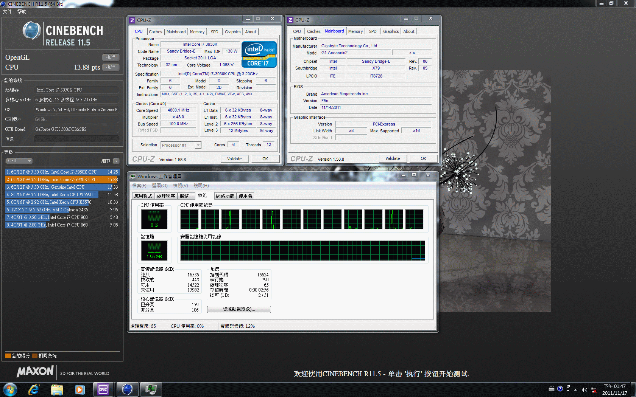Open the Windows Start orb
The width and height of the screenshot is (636, 397).
tap(10, 389)
